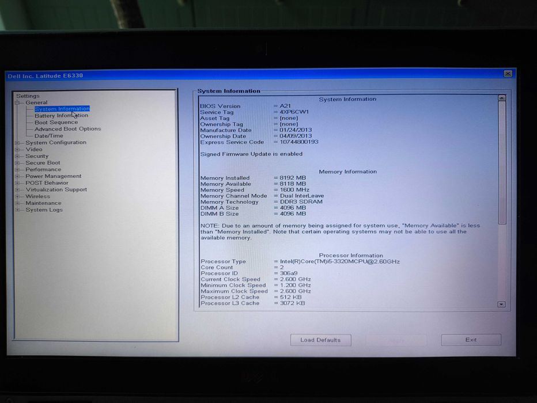Open Advanced Boot Options

68,129
